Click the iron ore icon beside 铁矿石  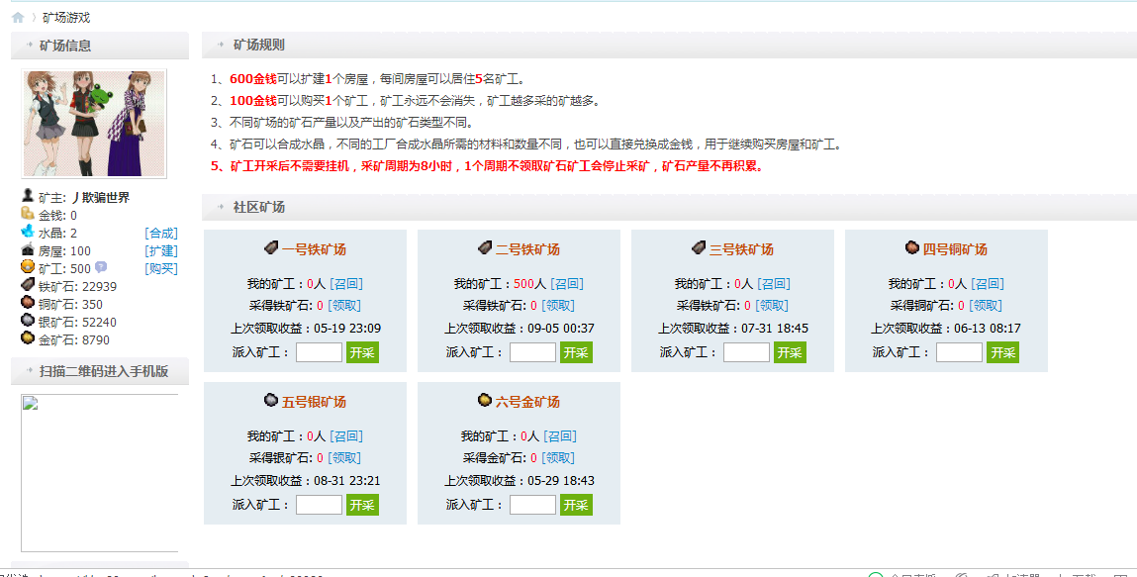(x=27, y=286)
